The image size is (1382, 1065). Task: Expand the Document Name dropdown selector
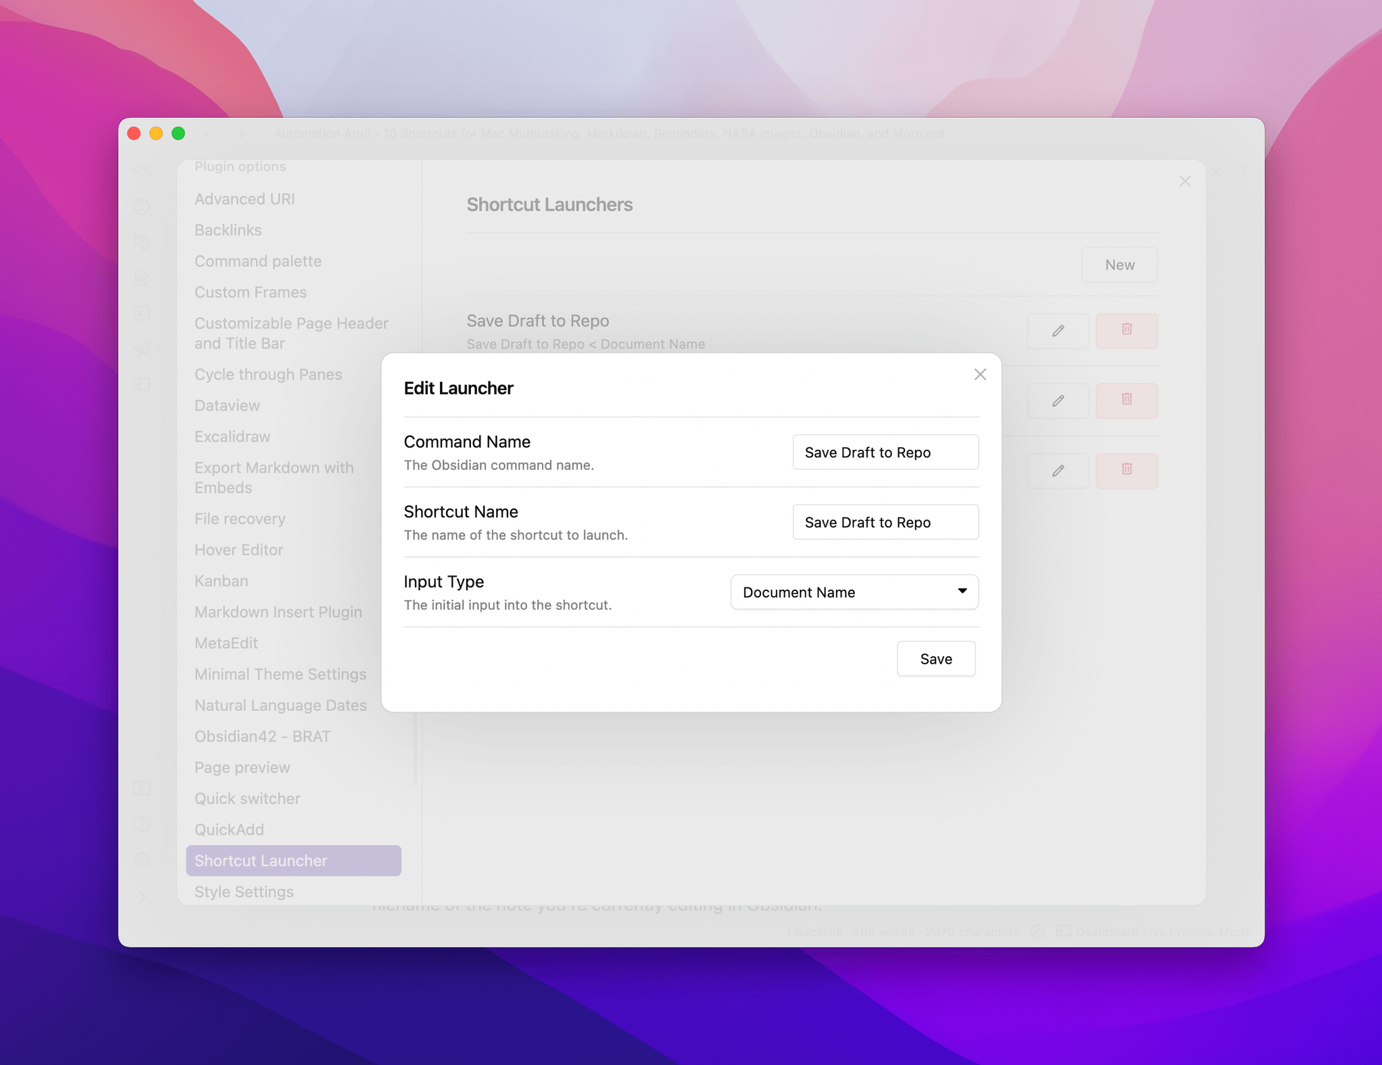coord(853,592)
